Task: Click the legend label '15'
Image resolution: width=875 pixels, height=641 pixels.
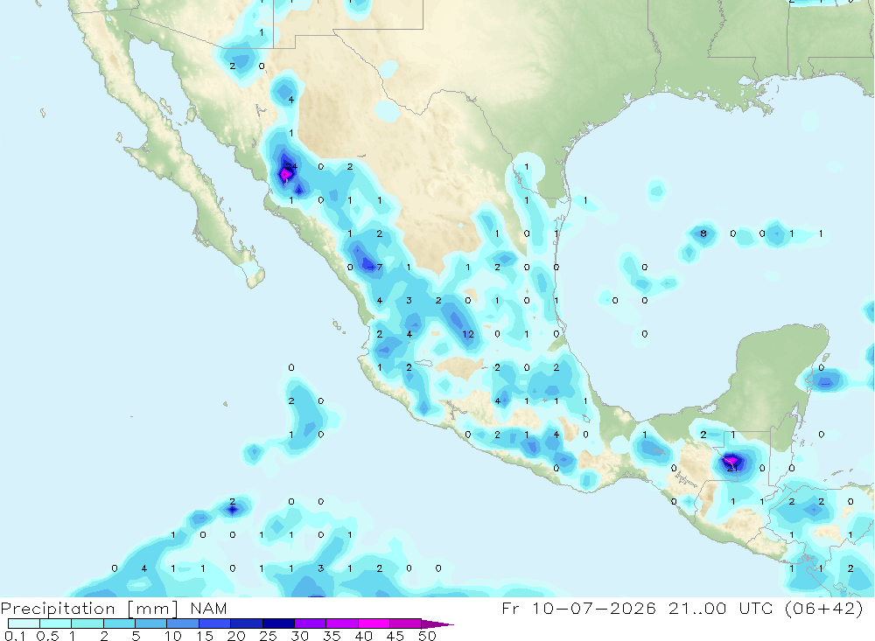Action: tap(205, 636)
